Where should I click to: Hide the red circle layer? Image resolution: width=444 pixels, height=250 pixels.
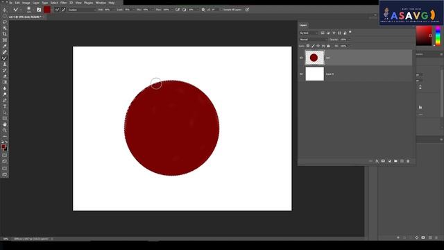click(x=301, y=58)
